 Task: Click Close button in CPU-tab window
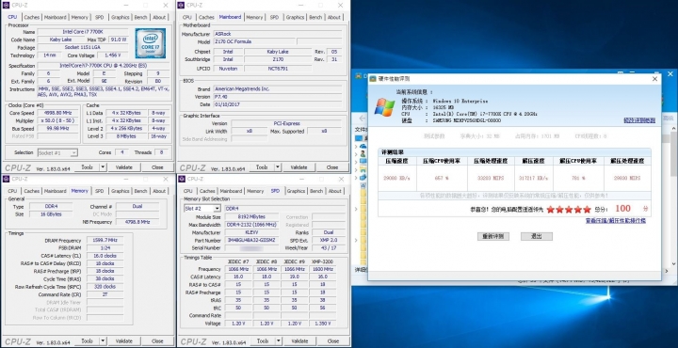pos(157,167)
